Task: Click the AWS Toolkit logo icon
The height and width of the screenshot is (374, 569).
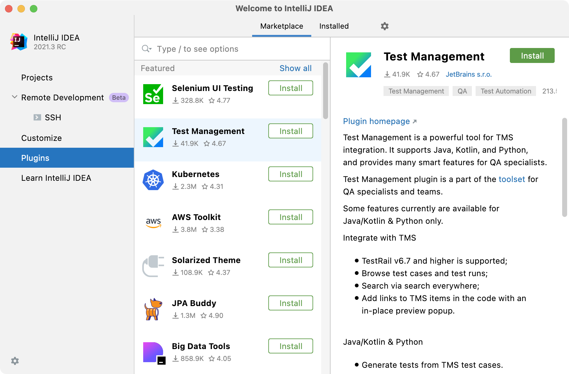Action: [153, 223]
